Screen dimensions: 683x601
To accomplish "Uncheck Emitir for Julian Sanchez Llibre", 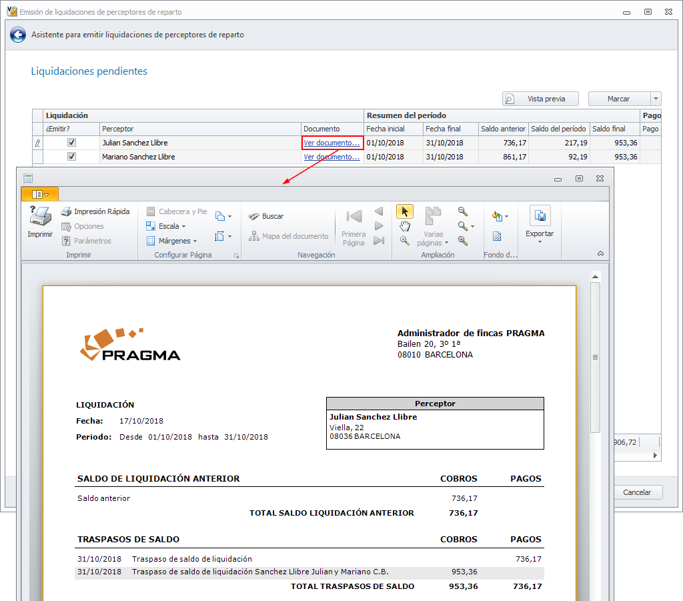I will 71,143.
